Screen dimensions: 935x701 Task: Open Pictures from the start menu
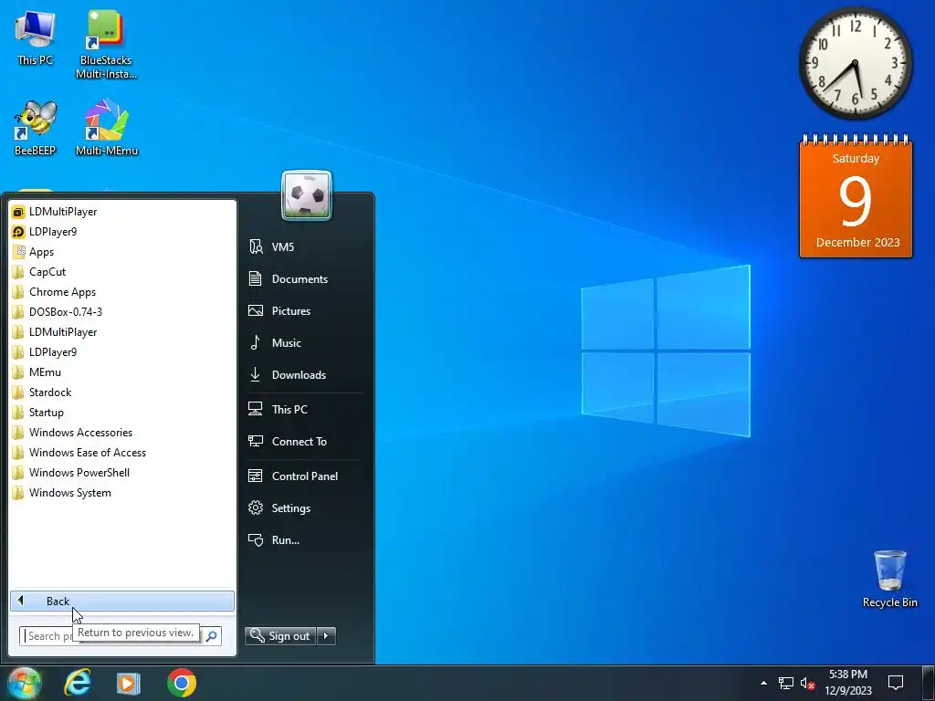(304, 311)
